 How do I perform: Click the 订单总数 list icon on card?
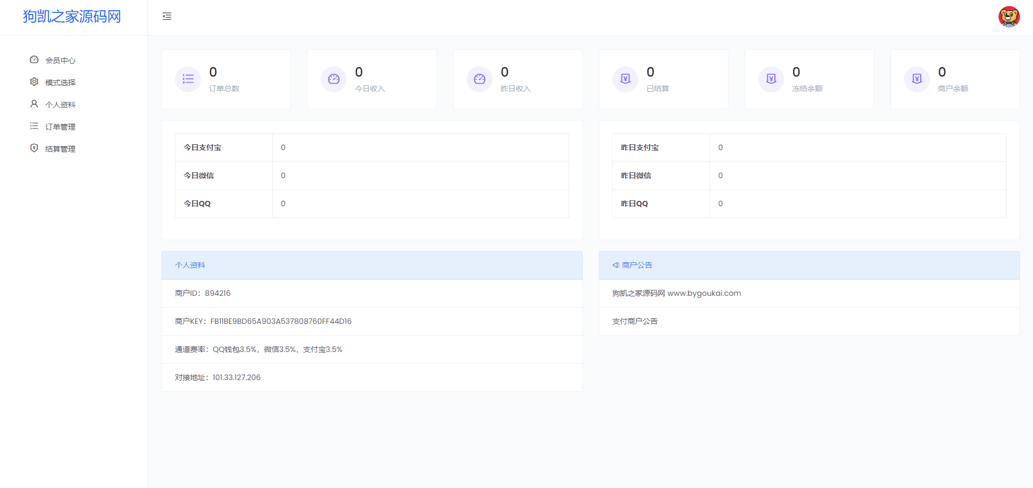[x=188, y=79]
